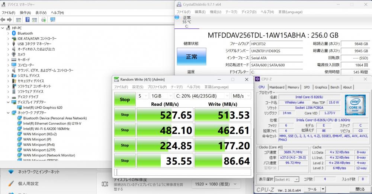
Task: Click the blue disk status circle above 正常
Action: pyautogui.click(x=177, y=17)
